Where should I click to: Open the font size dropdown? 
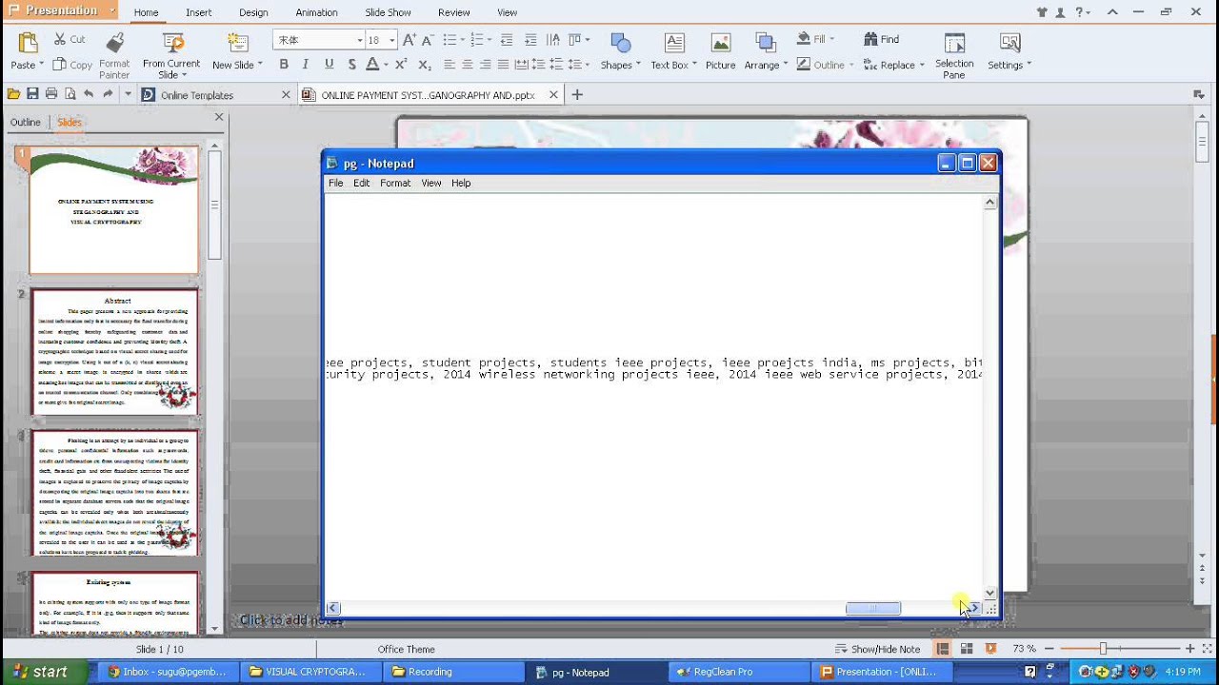click(391, 40)
